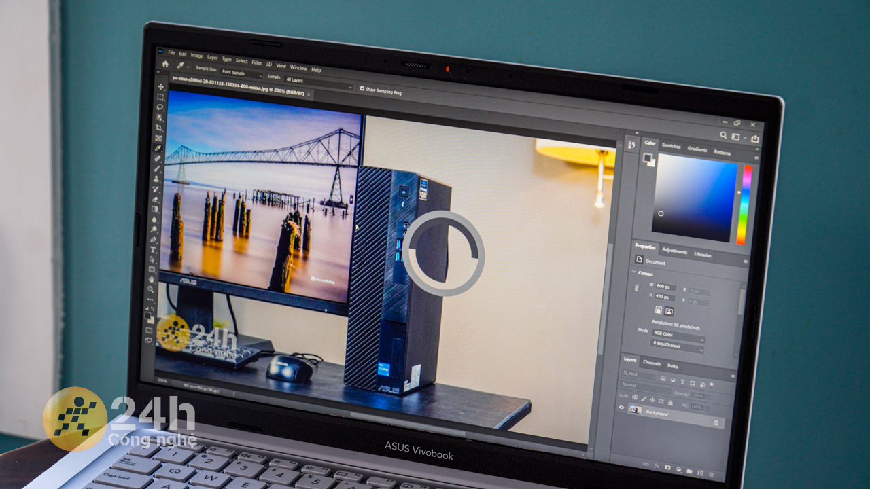This screenshot has height=489, width=870.
Task: Open the Window menu
Action: (298, 67)
